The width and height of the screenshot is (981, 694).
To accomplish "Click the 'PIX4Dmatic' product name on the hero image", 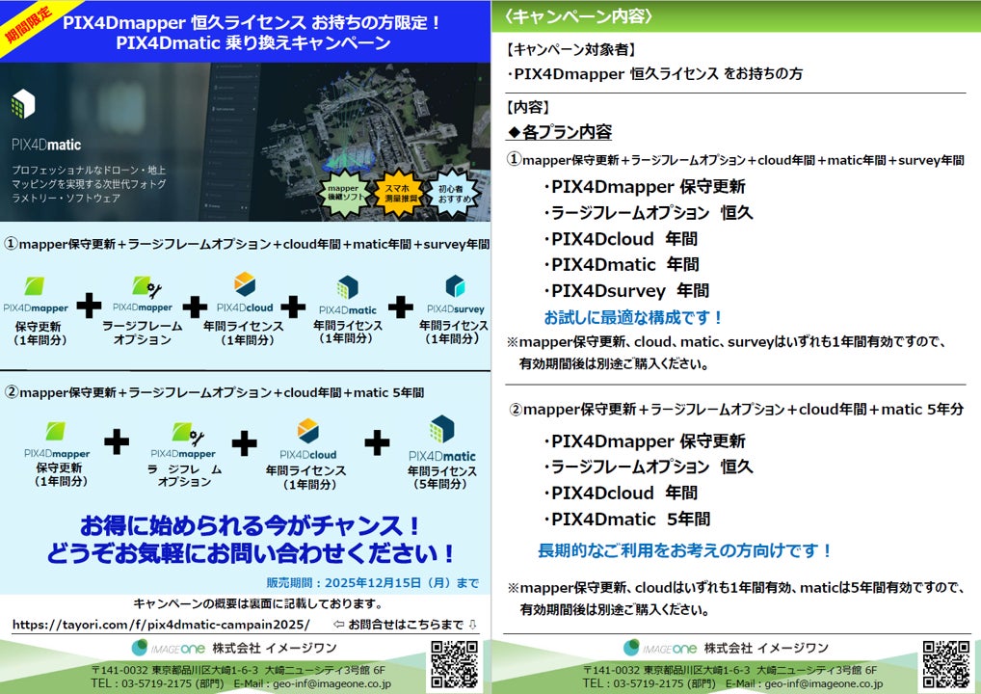I will coord(46,145).
